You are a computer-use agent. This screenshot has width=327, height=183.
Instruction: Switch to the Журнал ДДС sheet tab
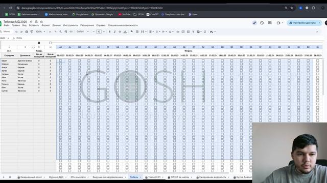click(56, 177)
